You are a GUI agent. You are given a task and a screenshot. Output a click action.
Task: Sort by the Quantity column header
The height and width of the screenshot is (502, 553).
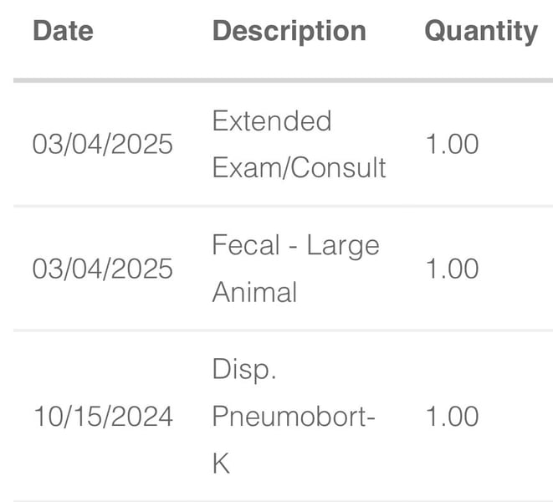480,31
